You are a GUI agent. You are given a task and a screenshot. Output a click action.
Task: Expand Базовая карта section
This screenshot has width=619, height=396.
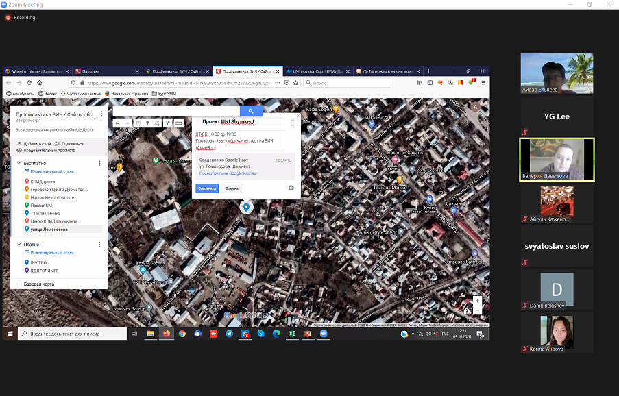[19, 284]
